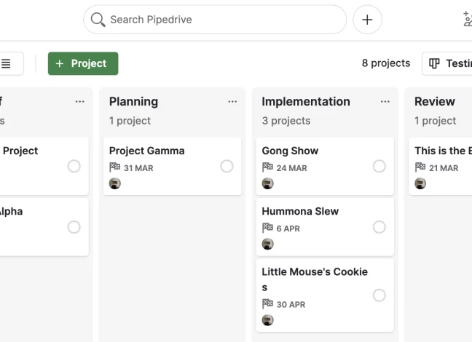
Task: Open Implementation column more options
Action: pos(385,102)
